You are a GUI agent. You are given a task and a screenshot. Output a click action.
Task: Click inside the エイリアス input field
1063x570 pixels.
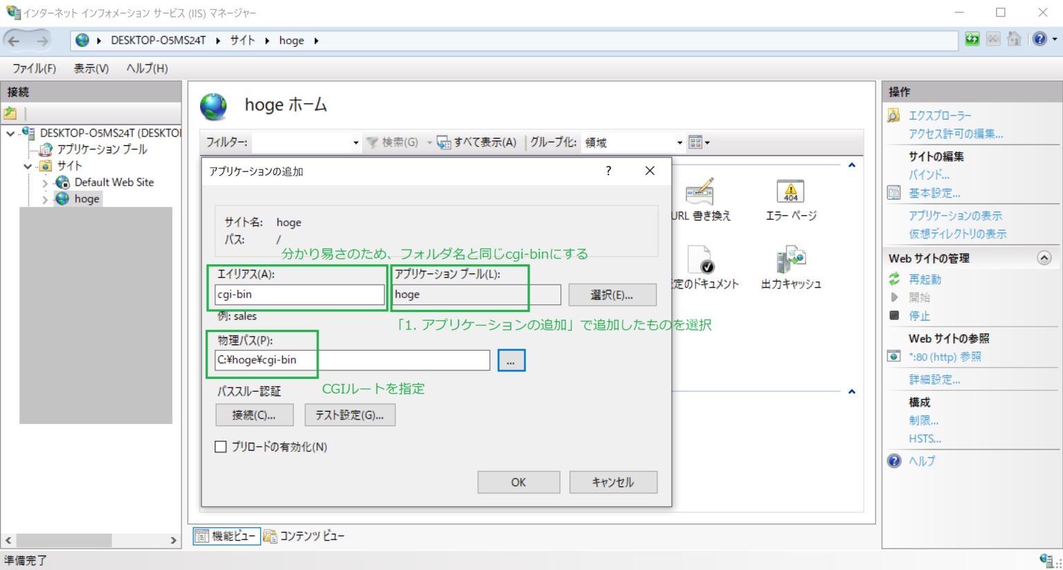point(299,295)
